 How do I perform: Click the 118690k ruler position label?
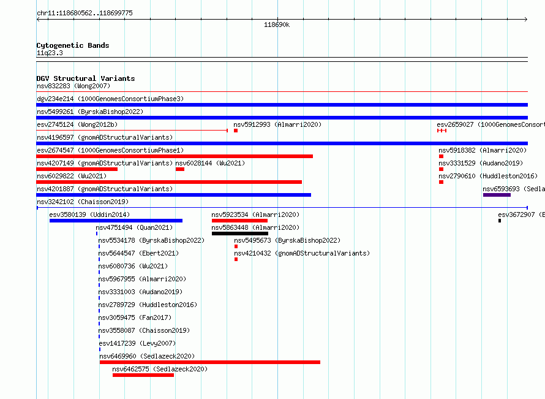pos(277,25)
